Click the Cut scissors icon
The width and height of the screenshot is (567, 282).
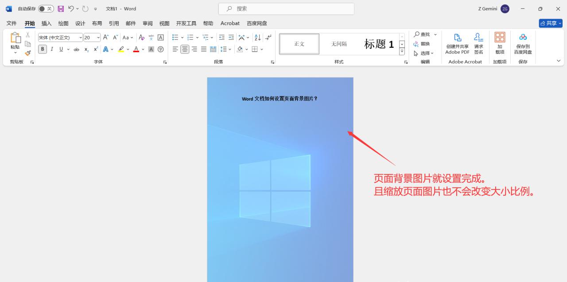click(x=27, y=35)
